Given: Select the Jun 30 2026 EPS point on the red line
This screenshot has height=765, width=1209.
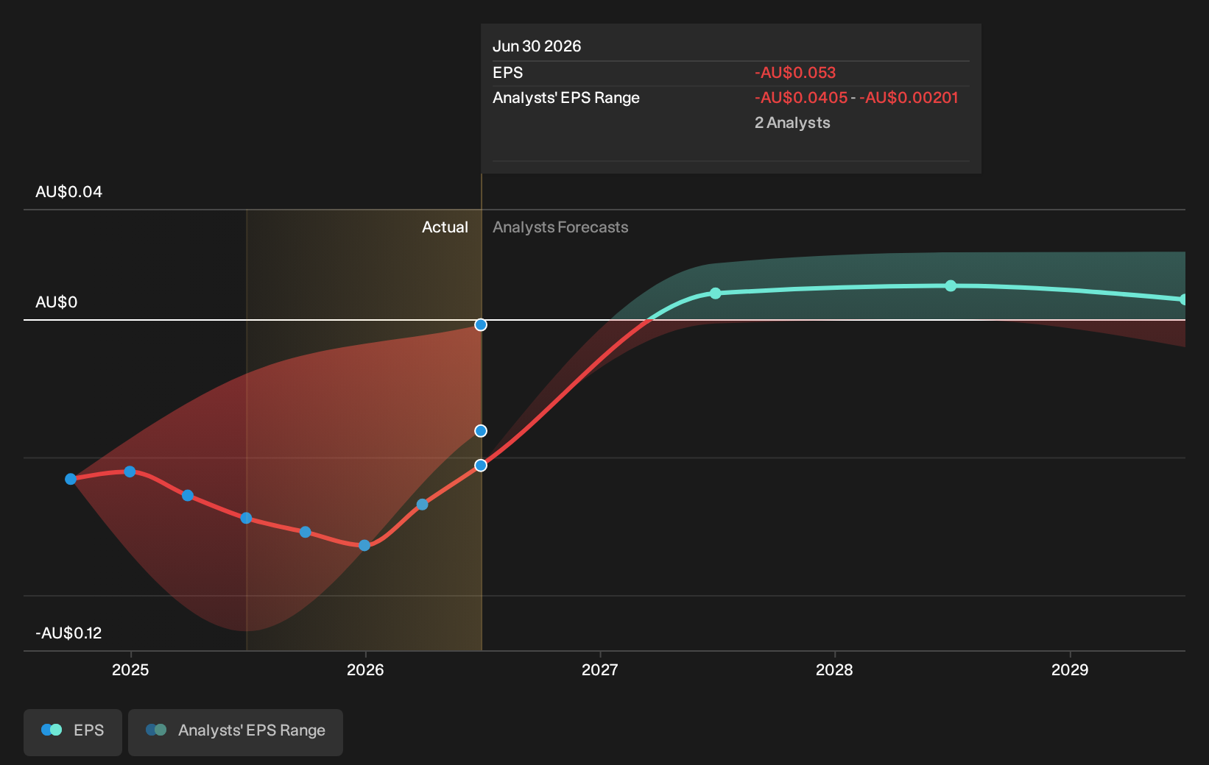Looking at the screenshot, I should pos(481,465).
